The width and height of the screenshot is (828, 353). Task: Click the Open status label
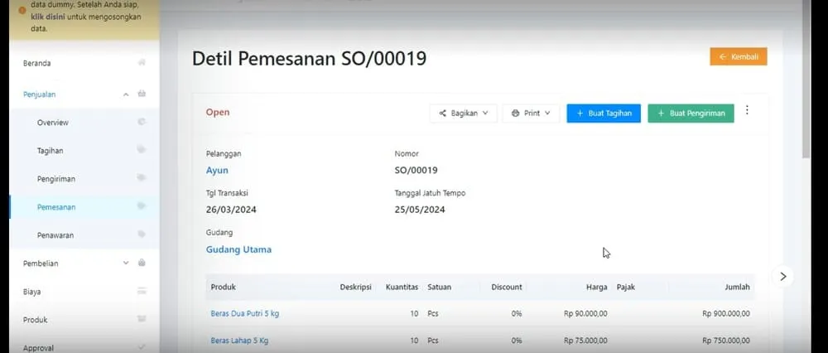[x=218, y=112]
